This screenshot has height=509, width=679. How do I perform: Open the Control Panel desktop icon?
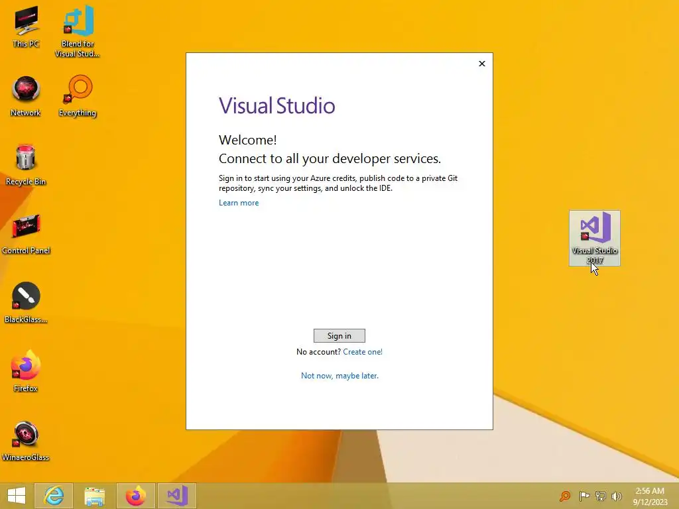coord(26,234)
